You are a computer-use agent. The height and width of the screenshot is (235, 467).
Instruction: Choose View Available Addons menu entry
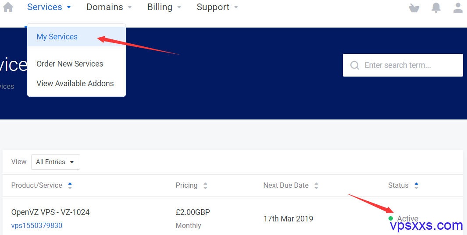pos(75,84)
